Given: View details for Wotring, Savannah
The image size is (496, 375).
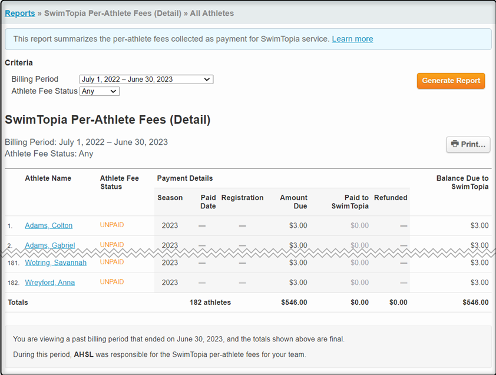Looking at the screenshot, I should (55, 263).
